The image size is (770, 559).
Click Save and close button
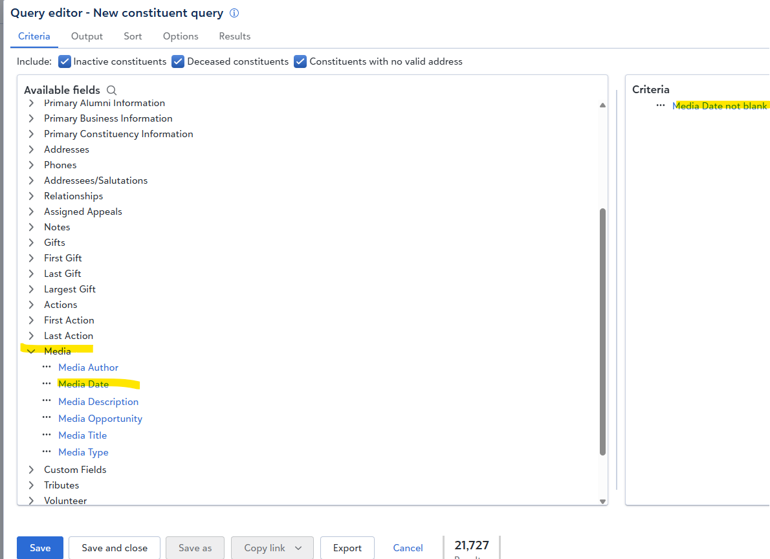[x=115, y=548]
